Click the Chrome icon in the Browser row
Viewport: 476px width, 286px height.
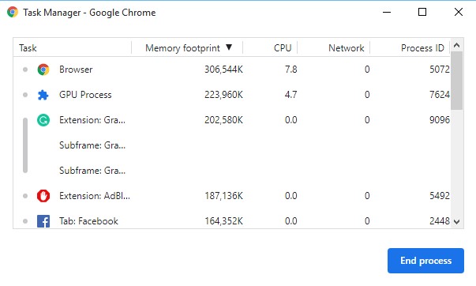tap(43, 70)
